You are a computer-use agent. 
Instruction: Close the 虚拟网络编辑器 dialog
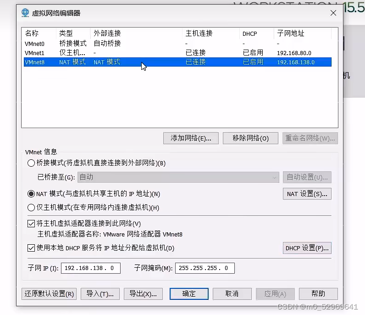click(x=333, y=13)
